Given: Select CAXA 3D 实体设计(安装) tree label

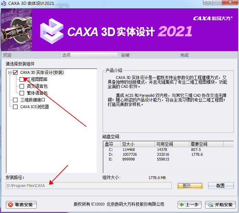Looking at the screenshot, I should (42, 72).
